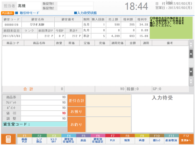Screen dimensions: 195x145
Task: Click the F7 PLU button
Action: tap(113, 139)
